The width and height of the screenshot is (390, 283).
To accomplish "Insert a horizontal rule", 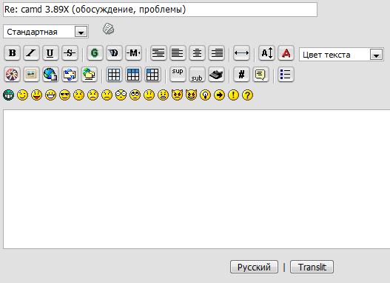I will coord(241,53).
